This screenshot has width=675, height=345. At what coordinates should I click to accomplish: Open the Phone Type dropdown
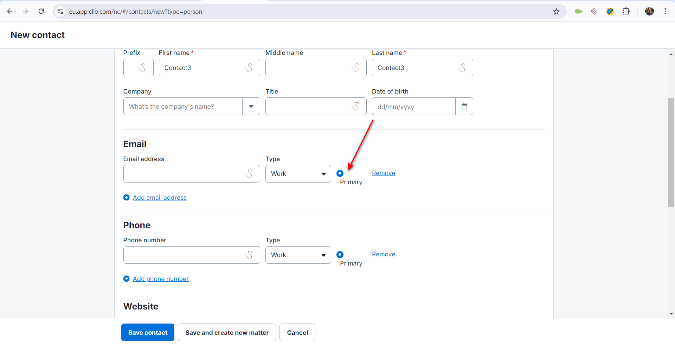[x=298, y=255]
